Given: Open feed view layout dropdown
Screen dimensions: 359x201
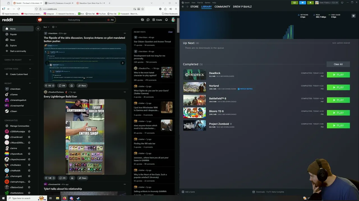Looking at the screenshot, I should pyautogui.click(x=54, y=27).
